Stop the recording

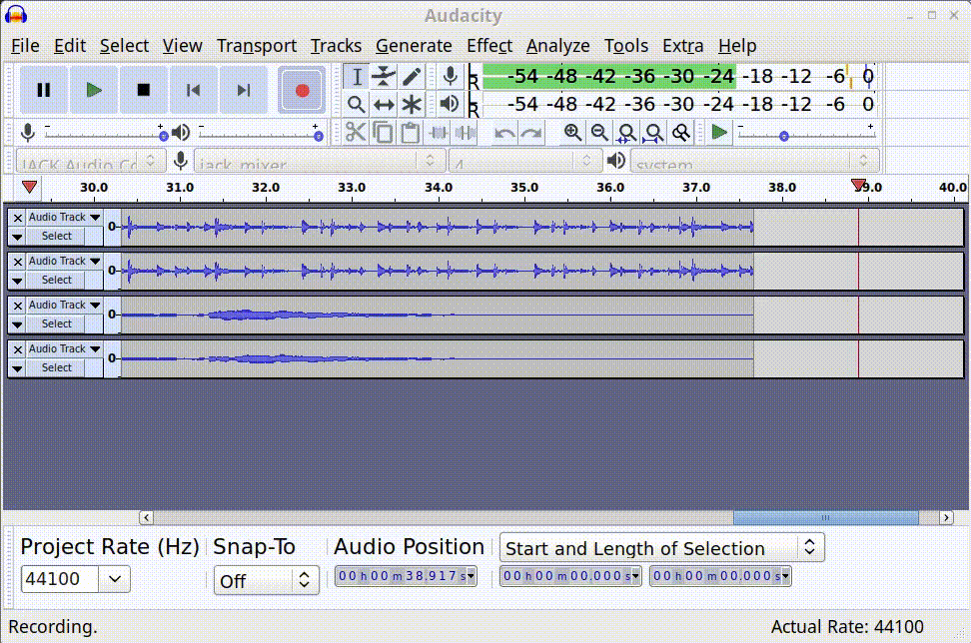click(144, 90)
